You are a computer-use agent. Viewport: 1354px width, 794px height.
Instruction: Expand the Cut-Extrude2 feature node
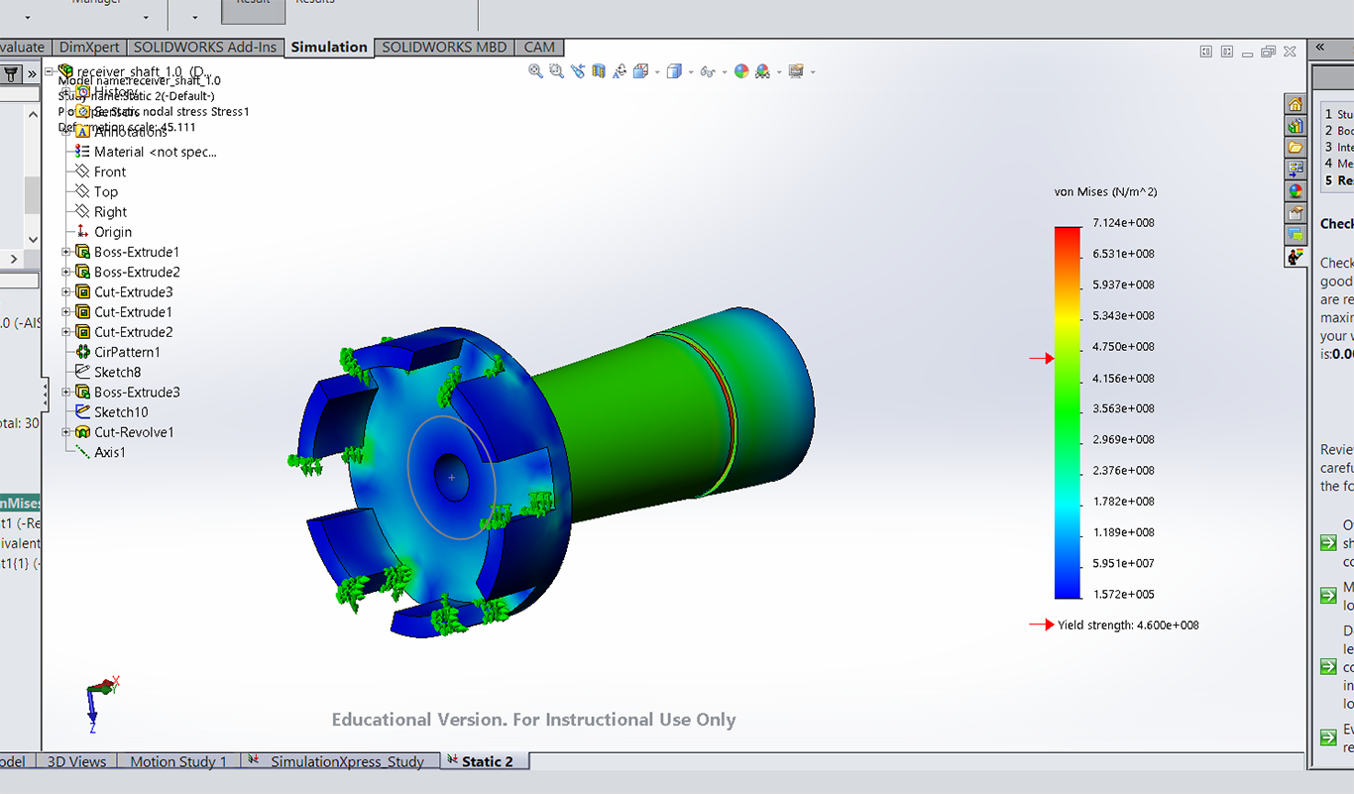[66, 332]
